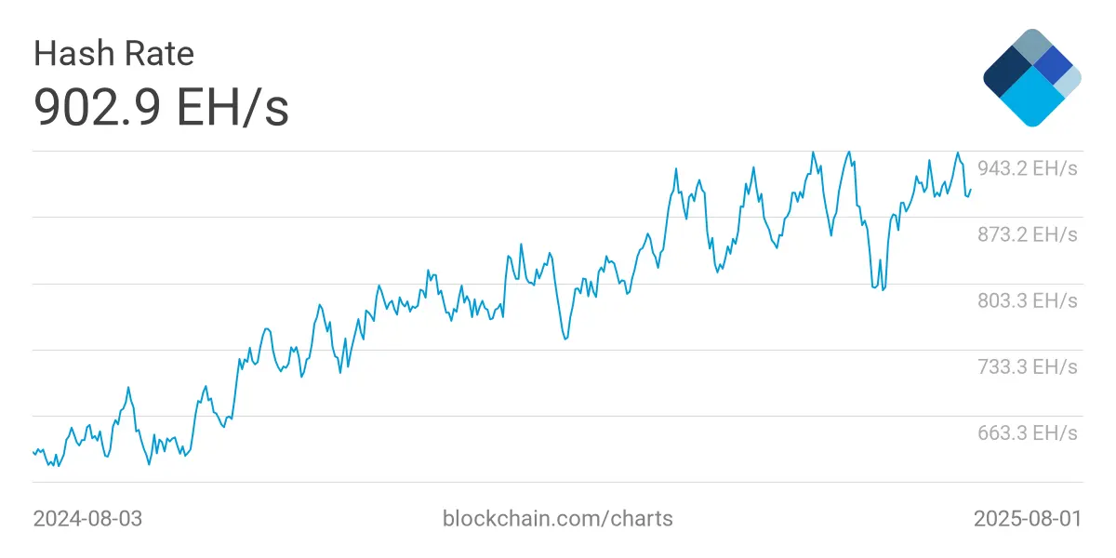Select the 902.9 EH/s current value
Viewport: 1116px width, 558px height.
pyautogui.click(x=161, y=108)
